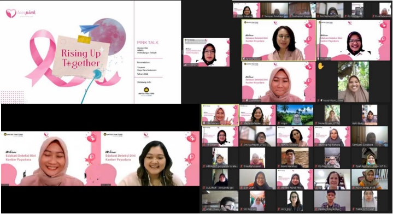
Task: Click Siti Rofiah name label
Action: pyautogui.click(x=249, y=209)
